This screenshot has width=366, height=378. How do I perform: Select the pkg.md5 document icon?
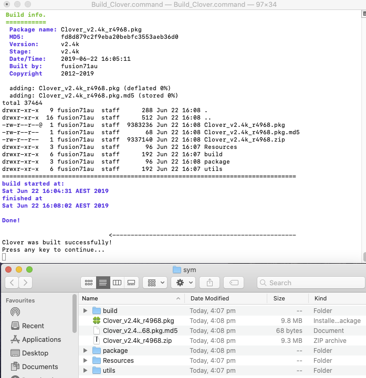point(97,330)
